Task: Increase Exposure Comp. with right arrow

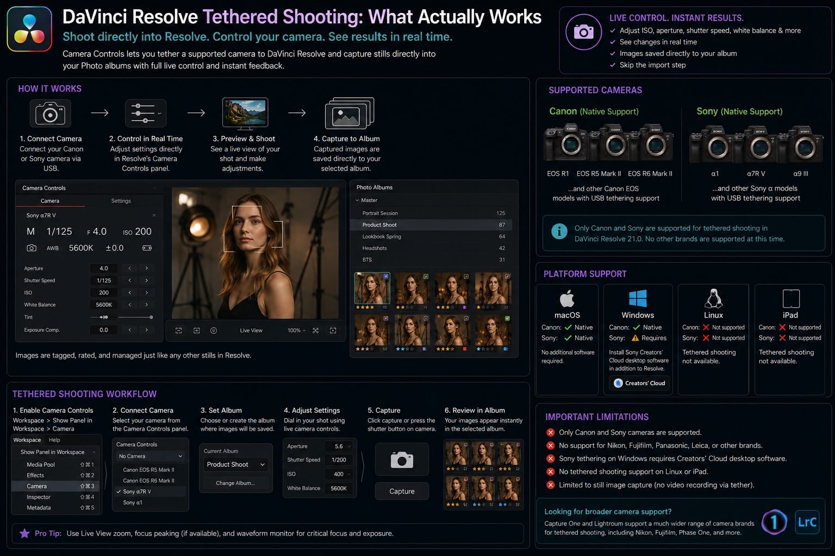Action: tap(146, 330)
